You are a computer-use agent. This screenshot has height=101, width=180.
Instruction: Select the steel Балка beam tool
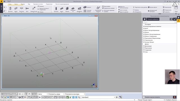pyautogui.click(x=16, y=9)
